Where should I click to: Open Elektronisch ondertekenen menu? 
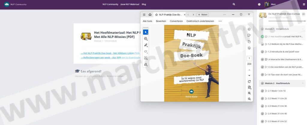click(200, 21)
